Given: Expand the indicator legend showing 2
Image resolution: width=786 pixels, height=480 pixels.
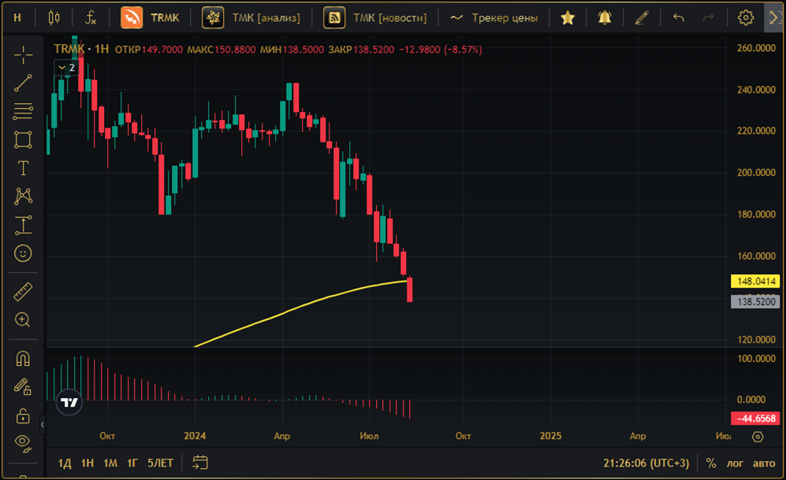Looking at the screenshot, I should tap(66, 68).
